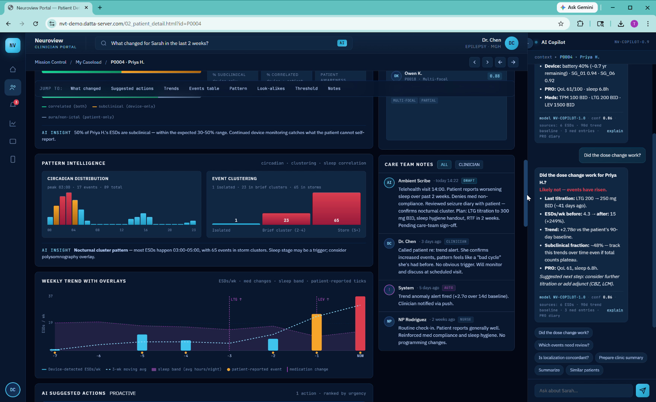Focus the top AI search field
656x402 pixels.
pos(224,43)
